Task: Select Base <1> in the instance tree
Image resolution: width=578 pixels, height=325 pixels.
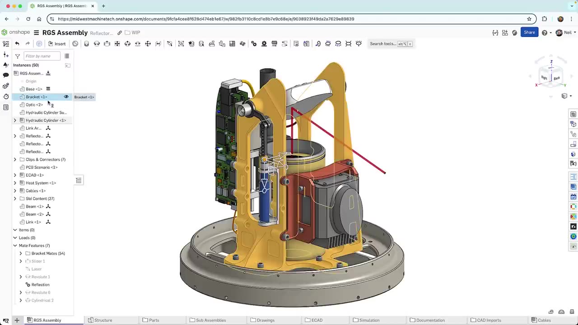Action: tap(34, 89)
